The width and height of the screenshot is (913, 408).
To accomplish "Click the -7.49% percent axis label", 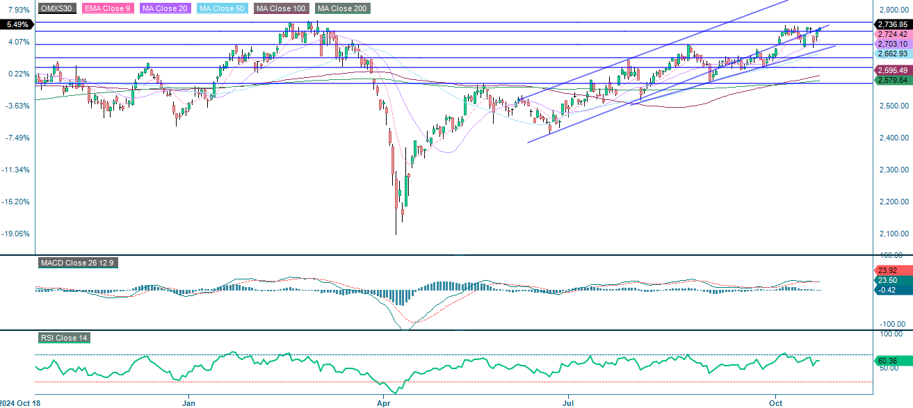I will [x=17, y=138].
